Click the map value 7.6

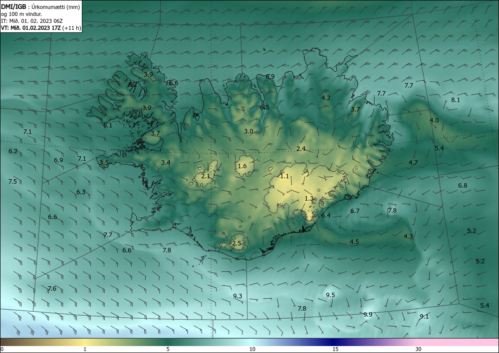click(52, 289)
